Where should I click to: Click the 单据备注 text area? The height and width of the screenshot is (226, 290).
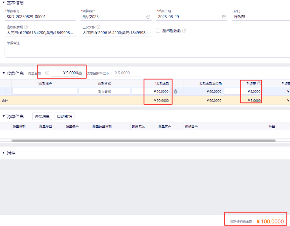[147, 51]
